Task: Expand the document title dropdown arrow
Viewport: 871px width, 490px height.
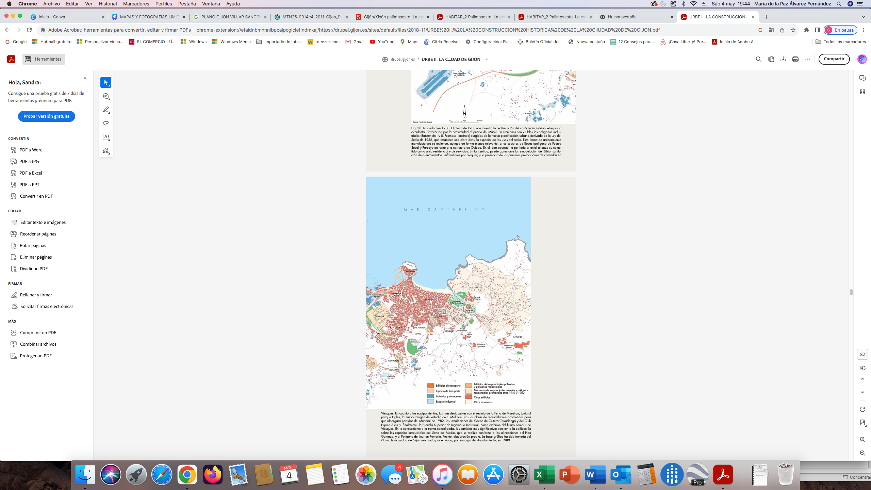Action: (487, 59)
